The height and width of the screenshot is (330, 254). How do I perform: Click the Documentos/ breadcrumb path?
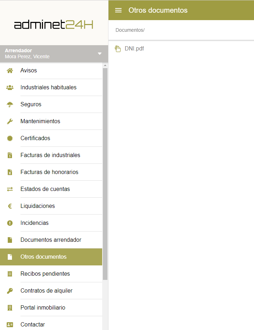[x=130, y=30]
